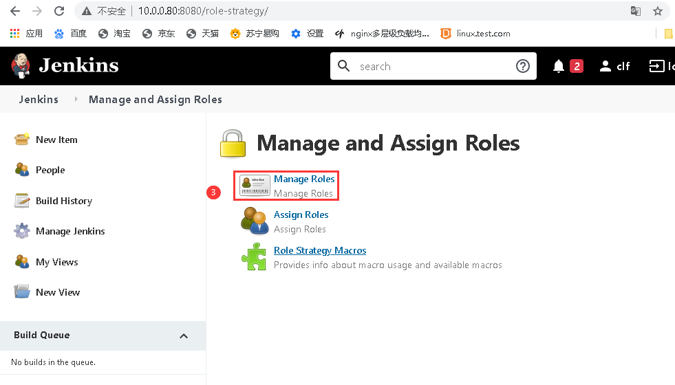This screenshot has height=385, width=675.
Task: Open the notifications bell icon
Action: (558, 66)
